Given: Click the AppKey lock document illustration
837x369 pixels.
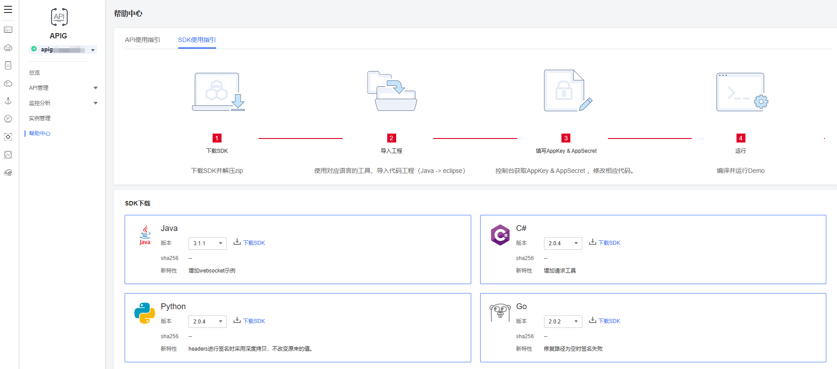Looking at the screenshot, I should coord(568,90).
